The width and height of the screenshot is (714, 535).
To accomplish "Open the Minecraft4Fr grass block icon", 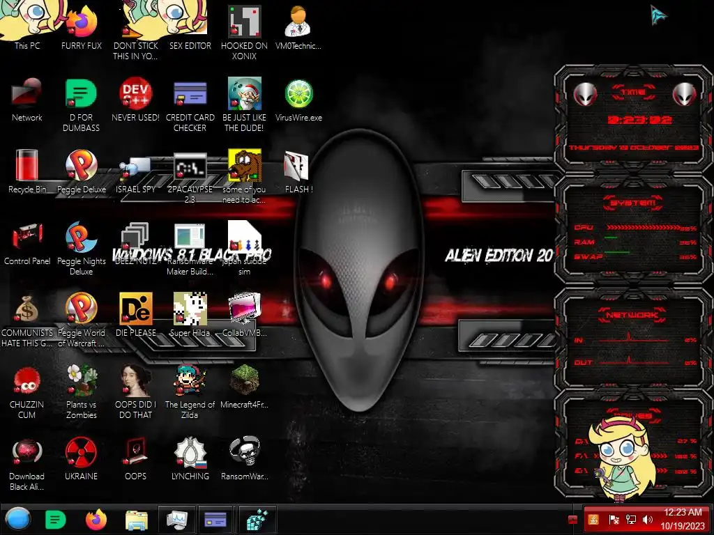I will click(244, 386).
